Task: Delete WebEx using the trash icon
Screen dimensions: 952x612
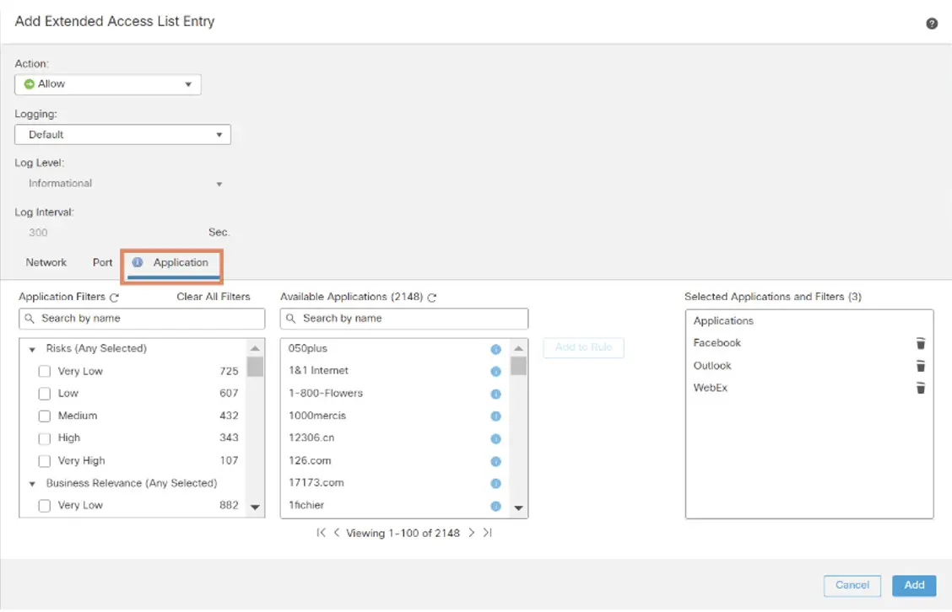Action: (x=920, y=389)
